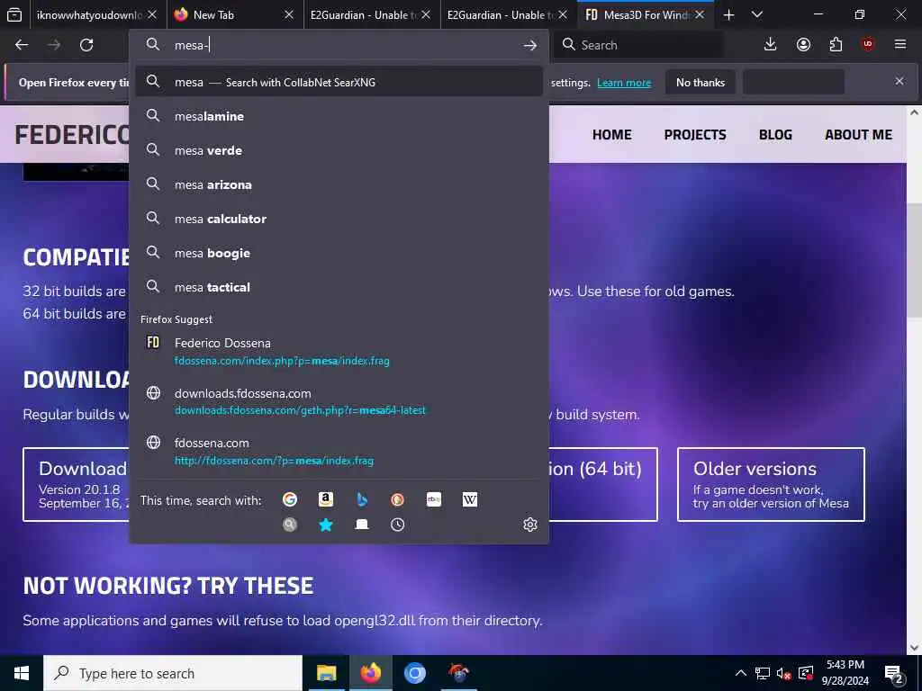This screenshot has height=691, width=922.
Task: Search this time with eBay
Action: 433,499
